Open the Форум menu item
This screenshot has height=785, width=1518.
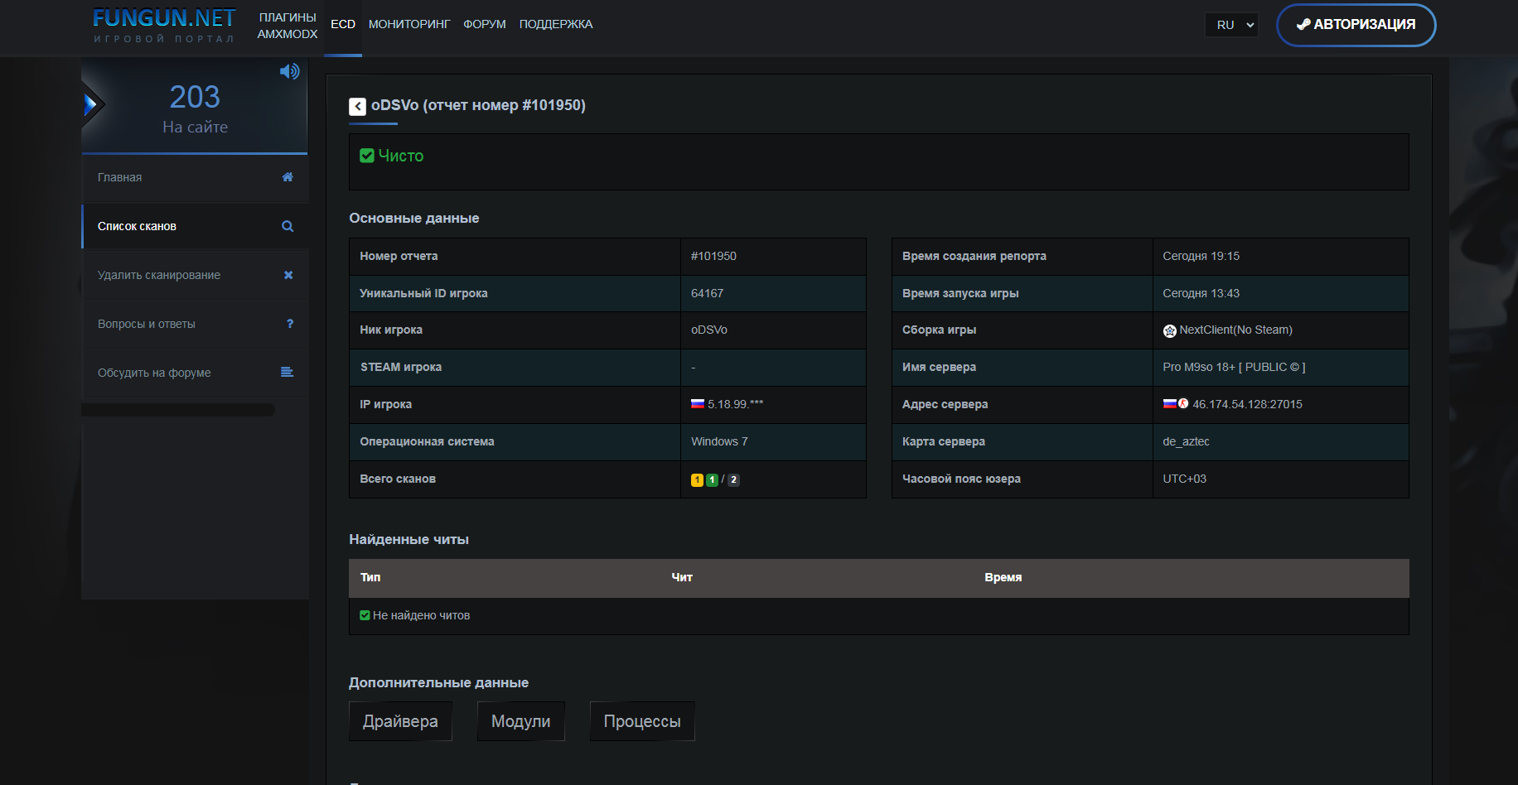click(x=484, y=24)
